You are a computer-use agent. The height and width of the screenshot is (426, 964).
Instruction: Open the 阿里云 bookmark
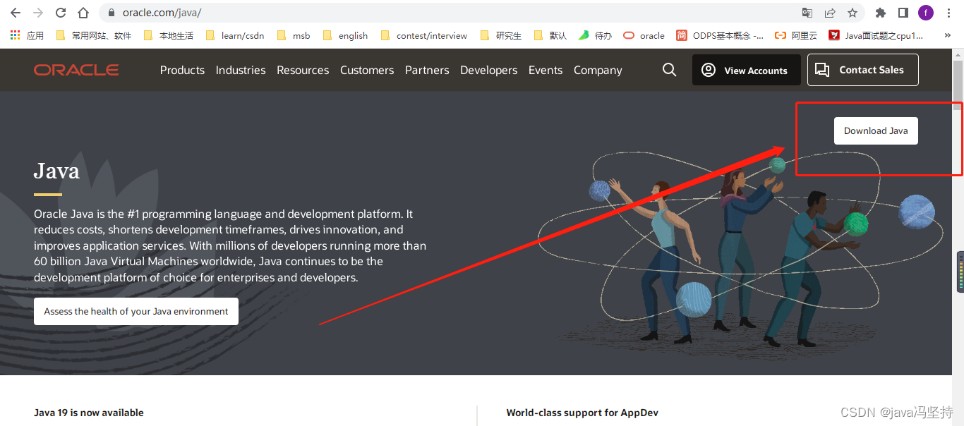[797, 35]
